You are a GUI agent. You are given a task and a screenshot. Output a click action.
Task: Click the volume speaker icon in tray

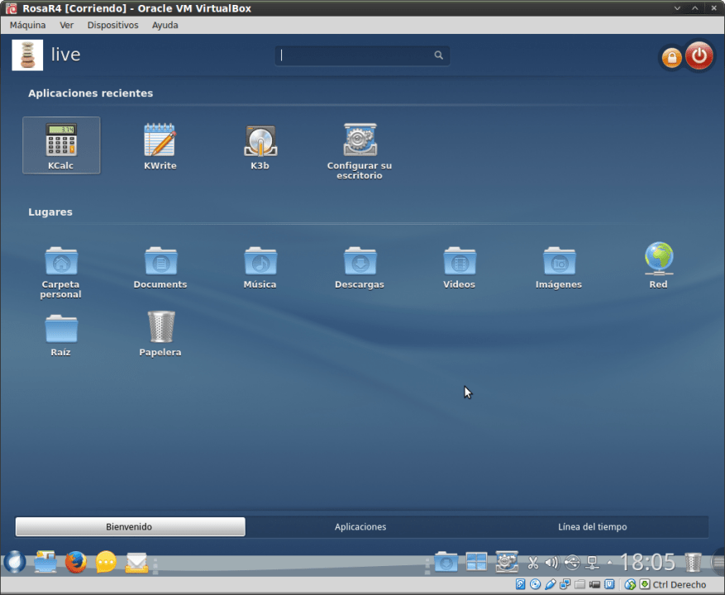click(x=551, y=564)
